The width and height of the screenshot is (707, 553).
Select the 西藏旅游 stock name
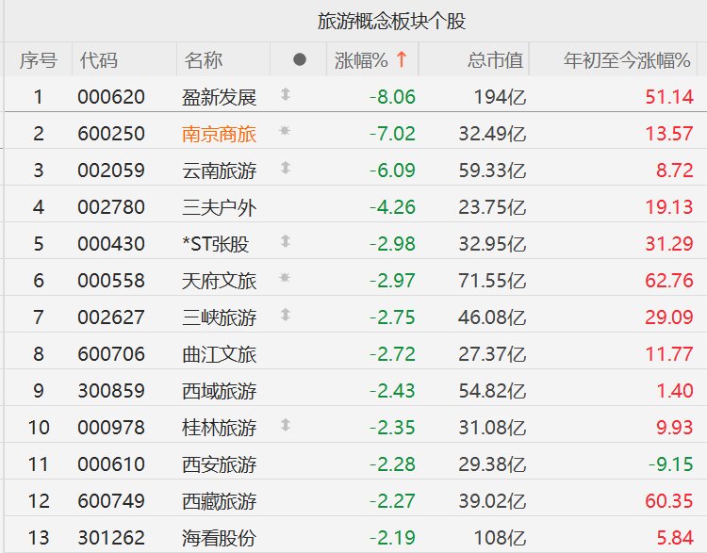click(219, 501)
